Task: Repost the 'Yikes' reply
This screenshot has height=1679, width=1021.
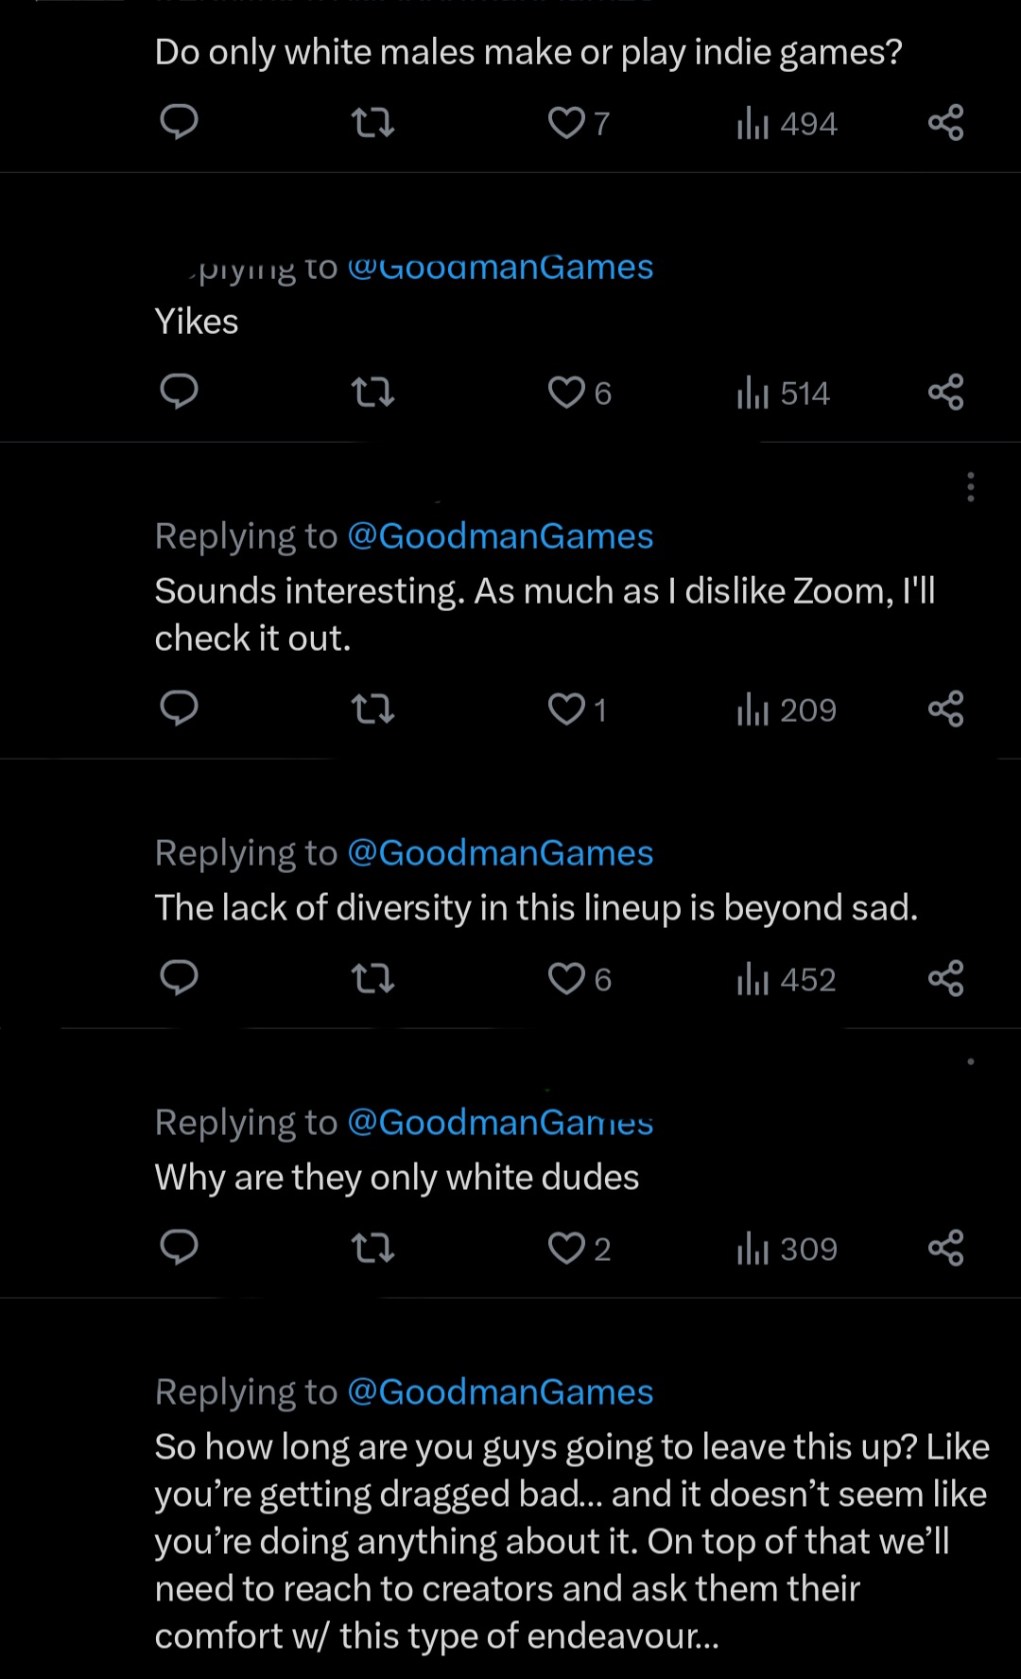Action: (x=372, y=392)
